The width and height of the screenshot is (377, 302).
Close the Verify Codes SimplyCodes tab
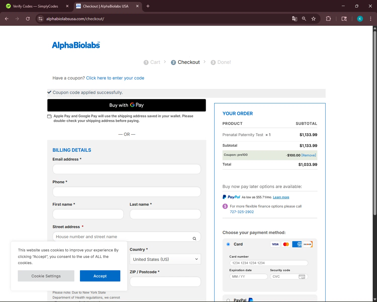click(x=67, y=6)
